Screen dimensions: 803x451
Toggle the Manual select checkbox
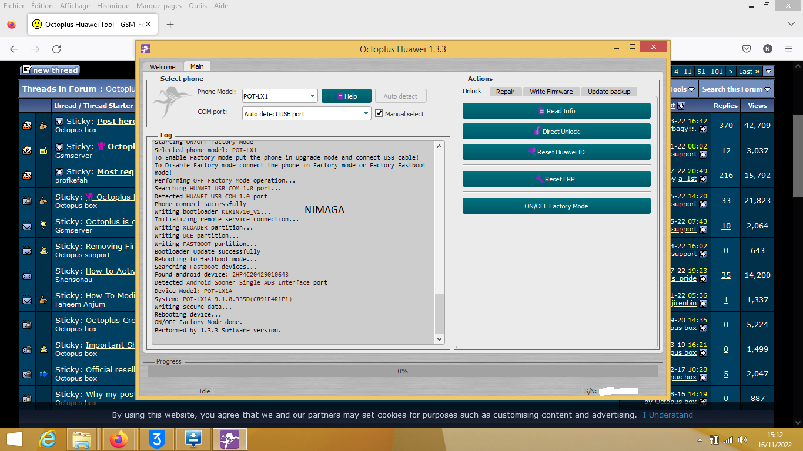point(379,113)
